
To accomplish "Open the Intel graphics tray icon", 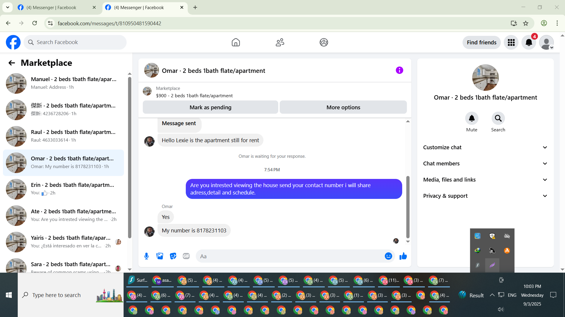I will pos(478,236).
